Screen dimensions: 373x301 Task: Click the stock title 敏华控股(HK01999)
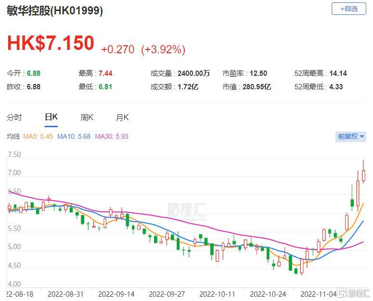55,11
